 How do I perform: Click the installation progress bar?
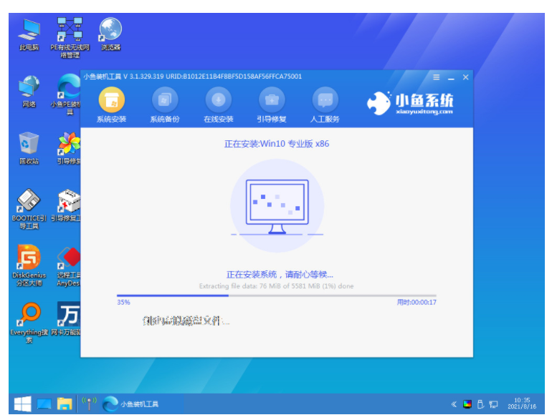click(x=276, y=296)
